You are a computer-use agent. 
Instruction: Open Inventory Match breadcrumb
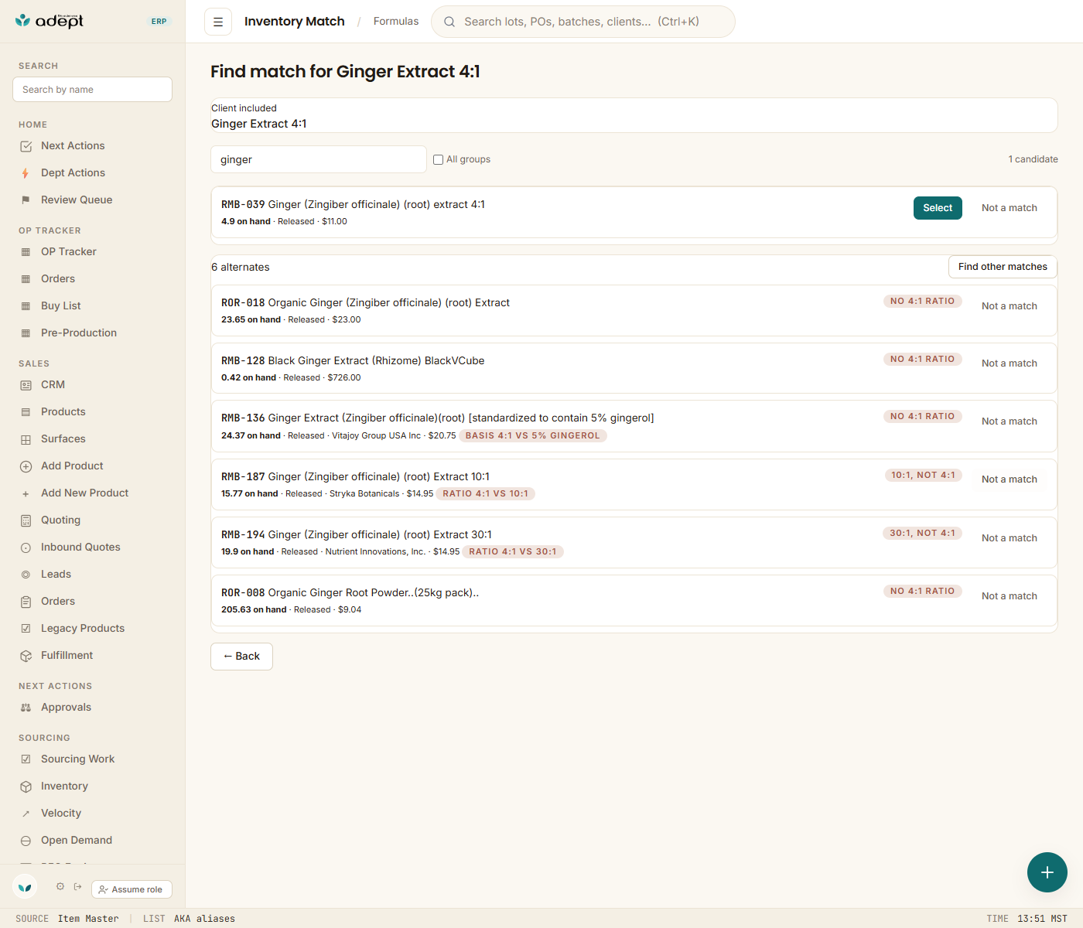295,22
